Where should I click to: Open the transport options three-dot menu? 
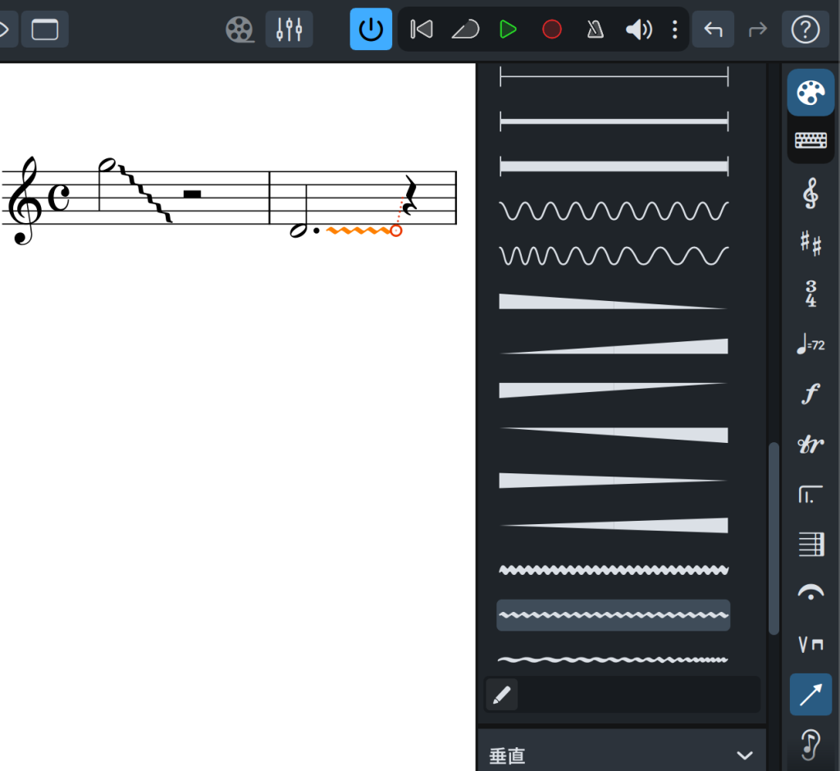click(x=674, y=30)
